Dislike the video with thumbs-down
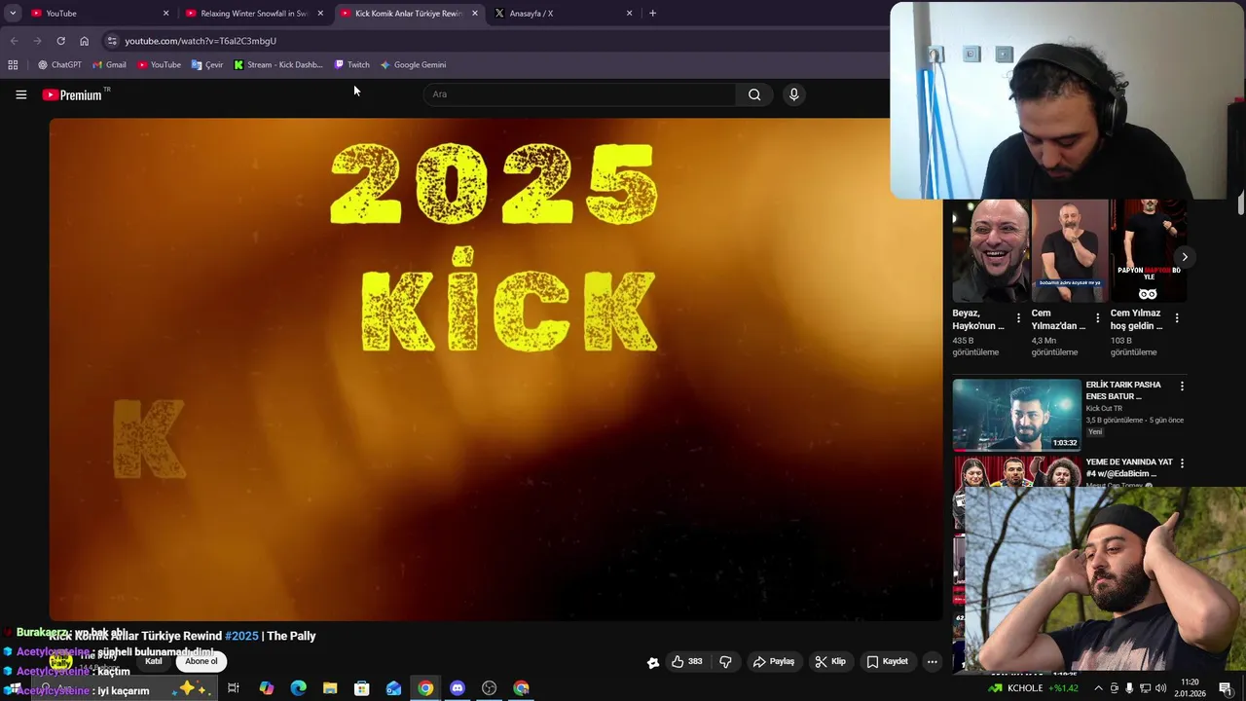 (x=725, y=661)
